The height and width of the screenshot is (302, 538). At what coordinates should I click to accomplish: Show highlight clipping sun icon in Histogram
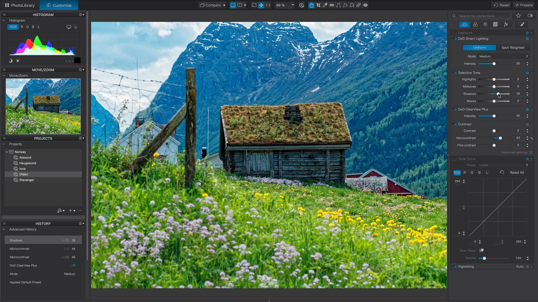[18, 61]
